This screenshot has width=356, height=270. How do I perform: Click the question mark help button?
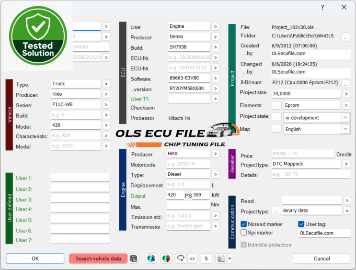coord(322,7)
